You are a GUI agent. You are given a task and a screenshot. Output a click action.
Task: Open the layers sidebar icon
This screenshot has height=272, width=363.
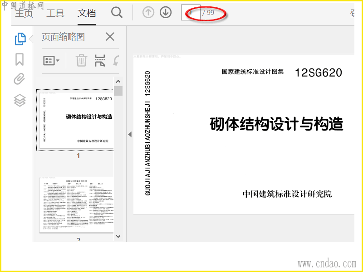pyautogui.click(x=20, y=100)
